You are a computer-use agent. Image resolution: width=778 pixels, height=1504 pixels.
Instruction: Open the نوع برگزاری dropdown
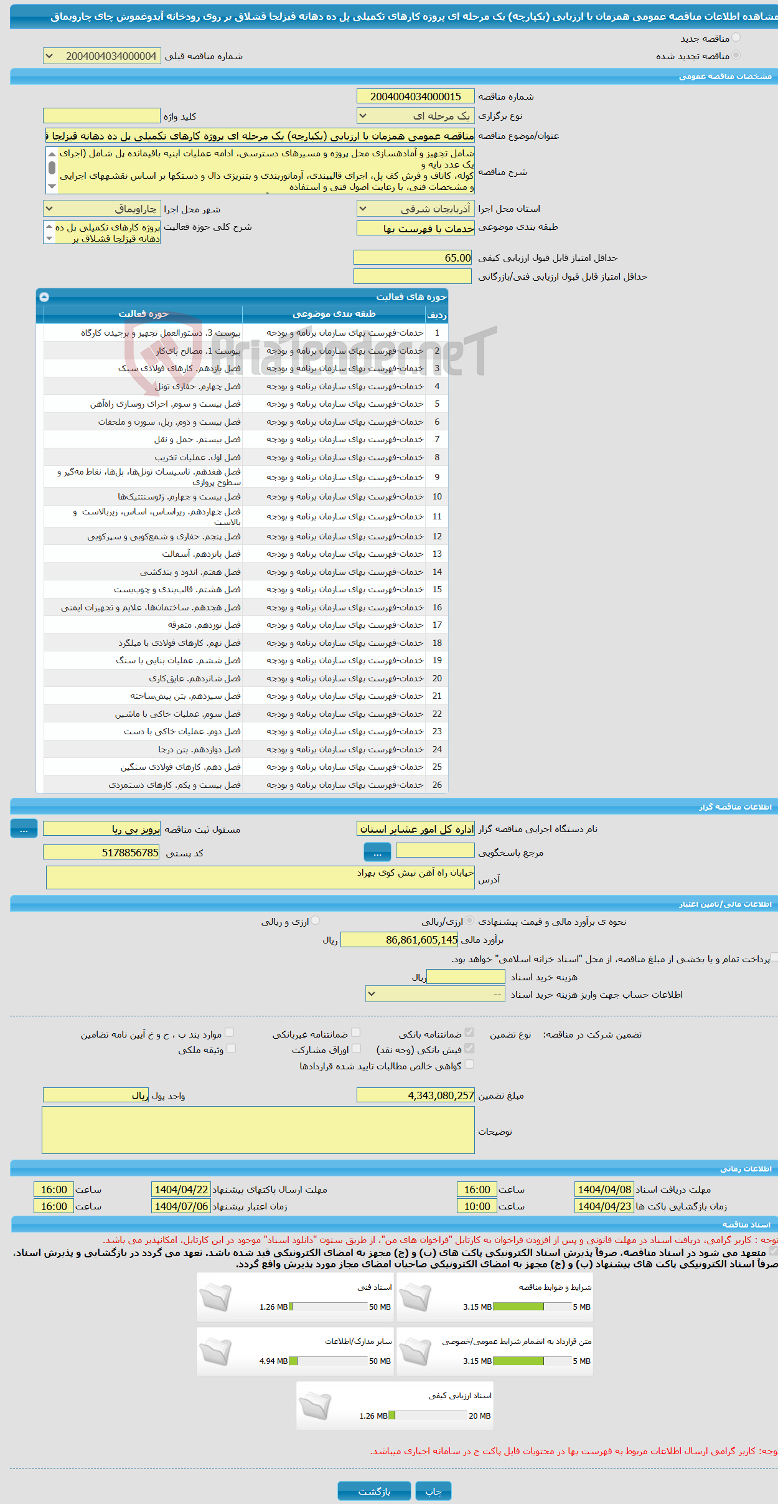tap(415, 116)
